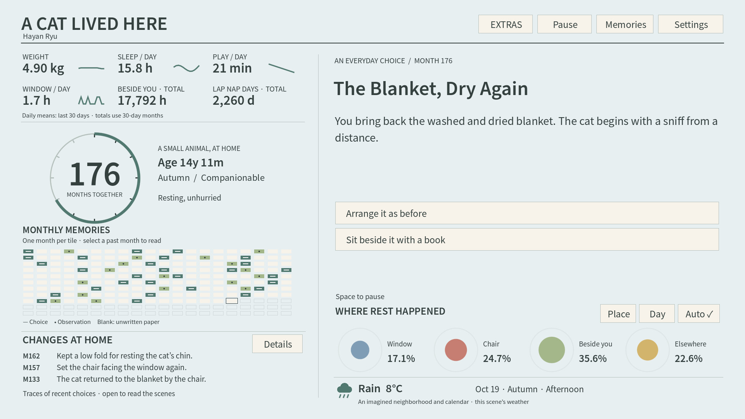Choose 'Arrange it as before'
This screenshot has width=745, height=419.
pyautogui.click(x=527, y=213)
